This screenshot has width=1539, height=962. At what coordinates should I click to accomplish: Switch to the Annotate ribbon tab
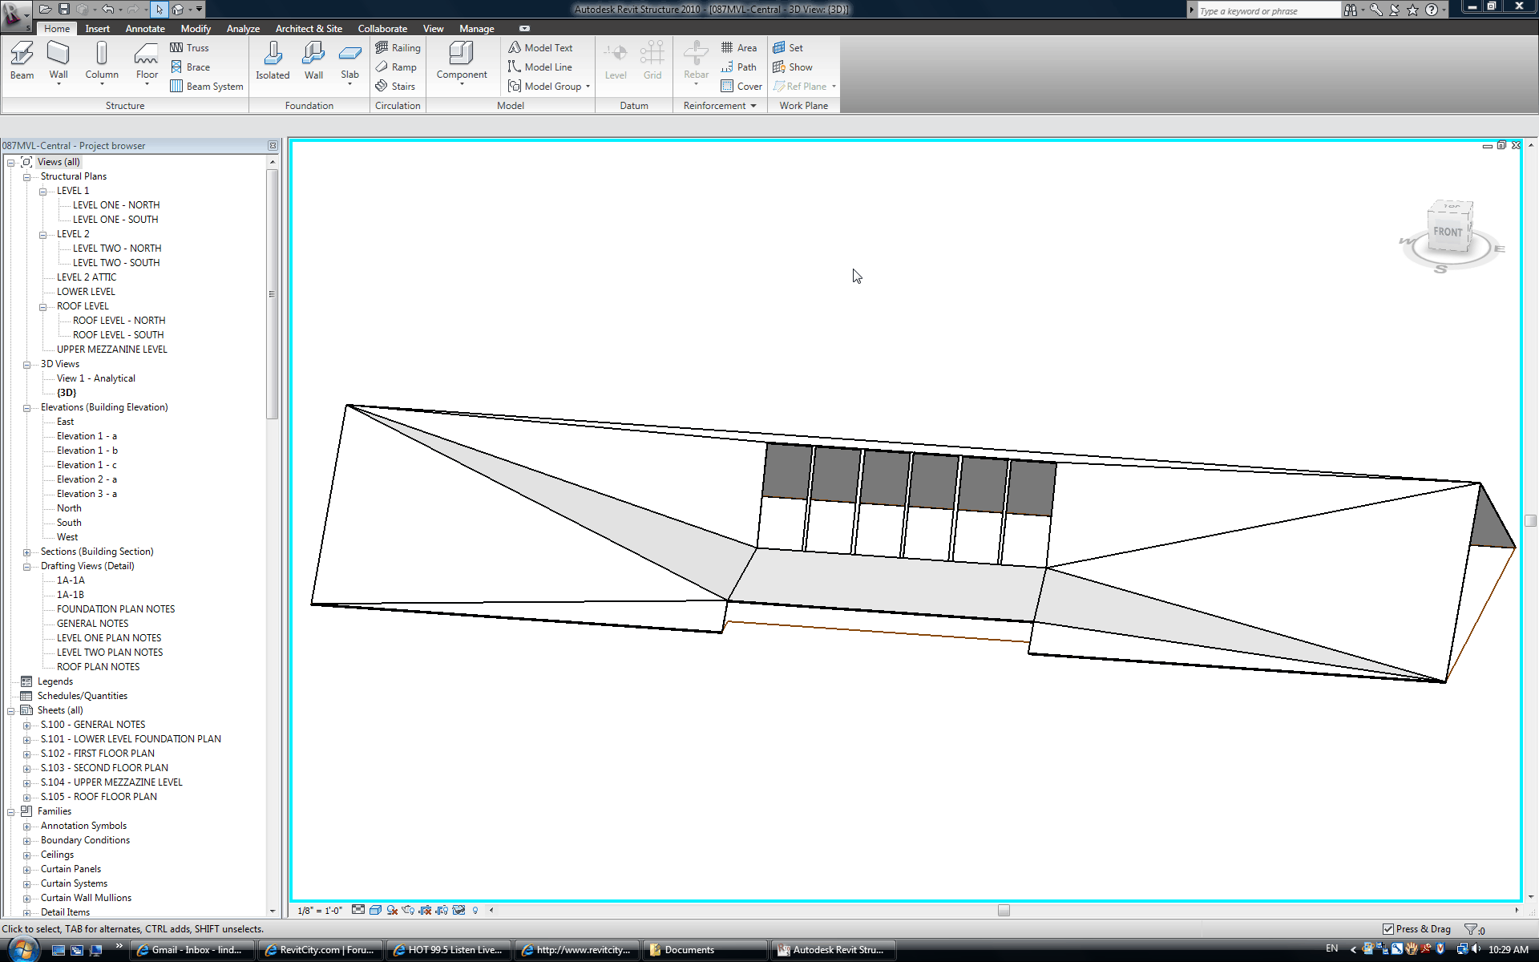click(x=145, y=29)
